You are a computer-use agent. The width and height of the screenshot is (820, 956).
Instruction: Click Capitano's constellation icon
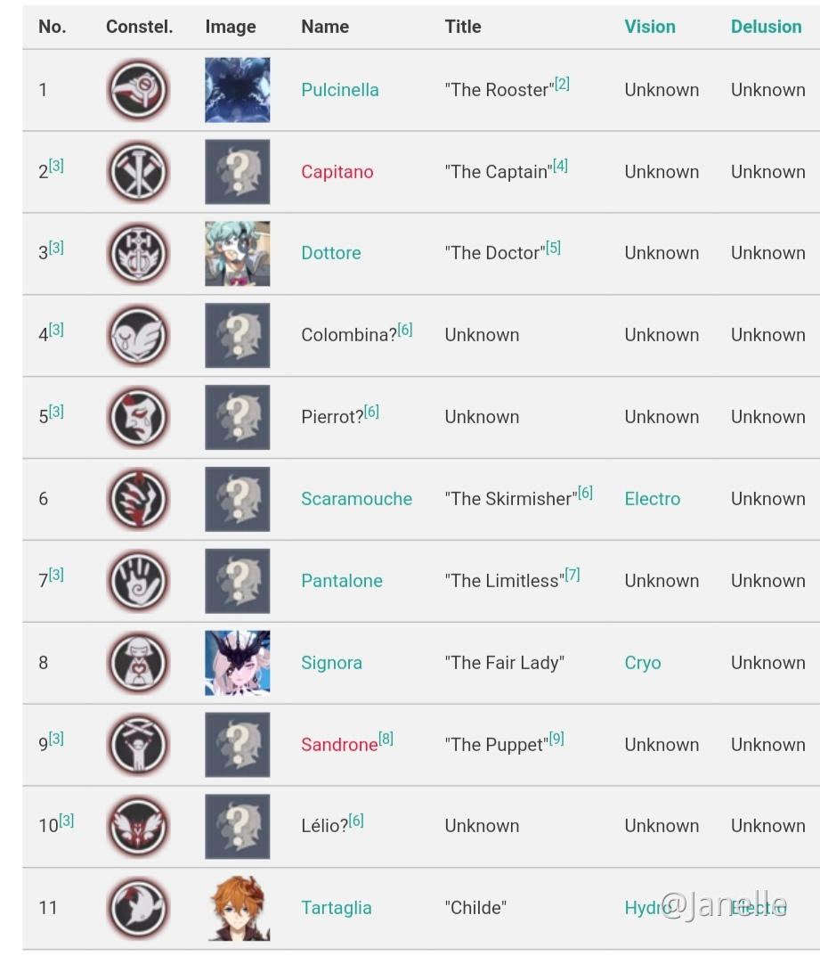click(138, 172)
